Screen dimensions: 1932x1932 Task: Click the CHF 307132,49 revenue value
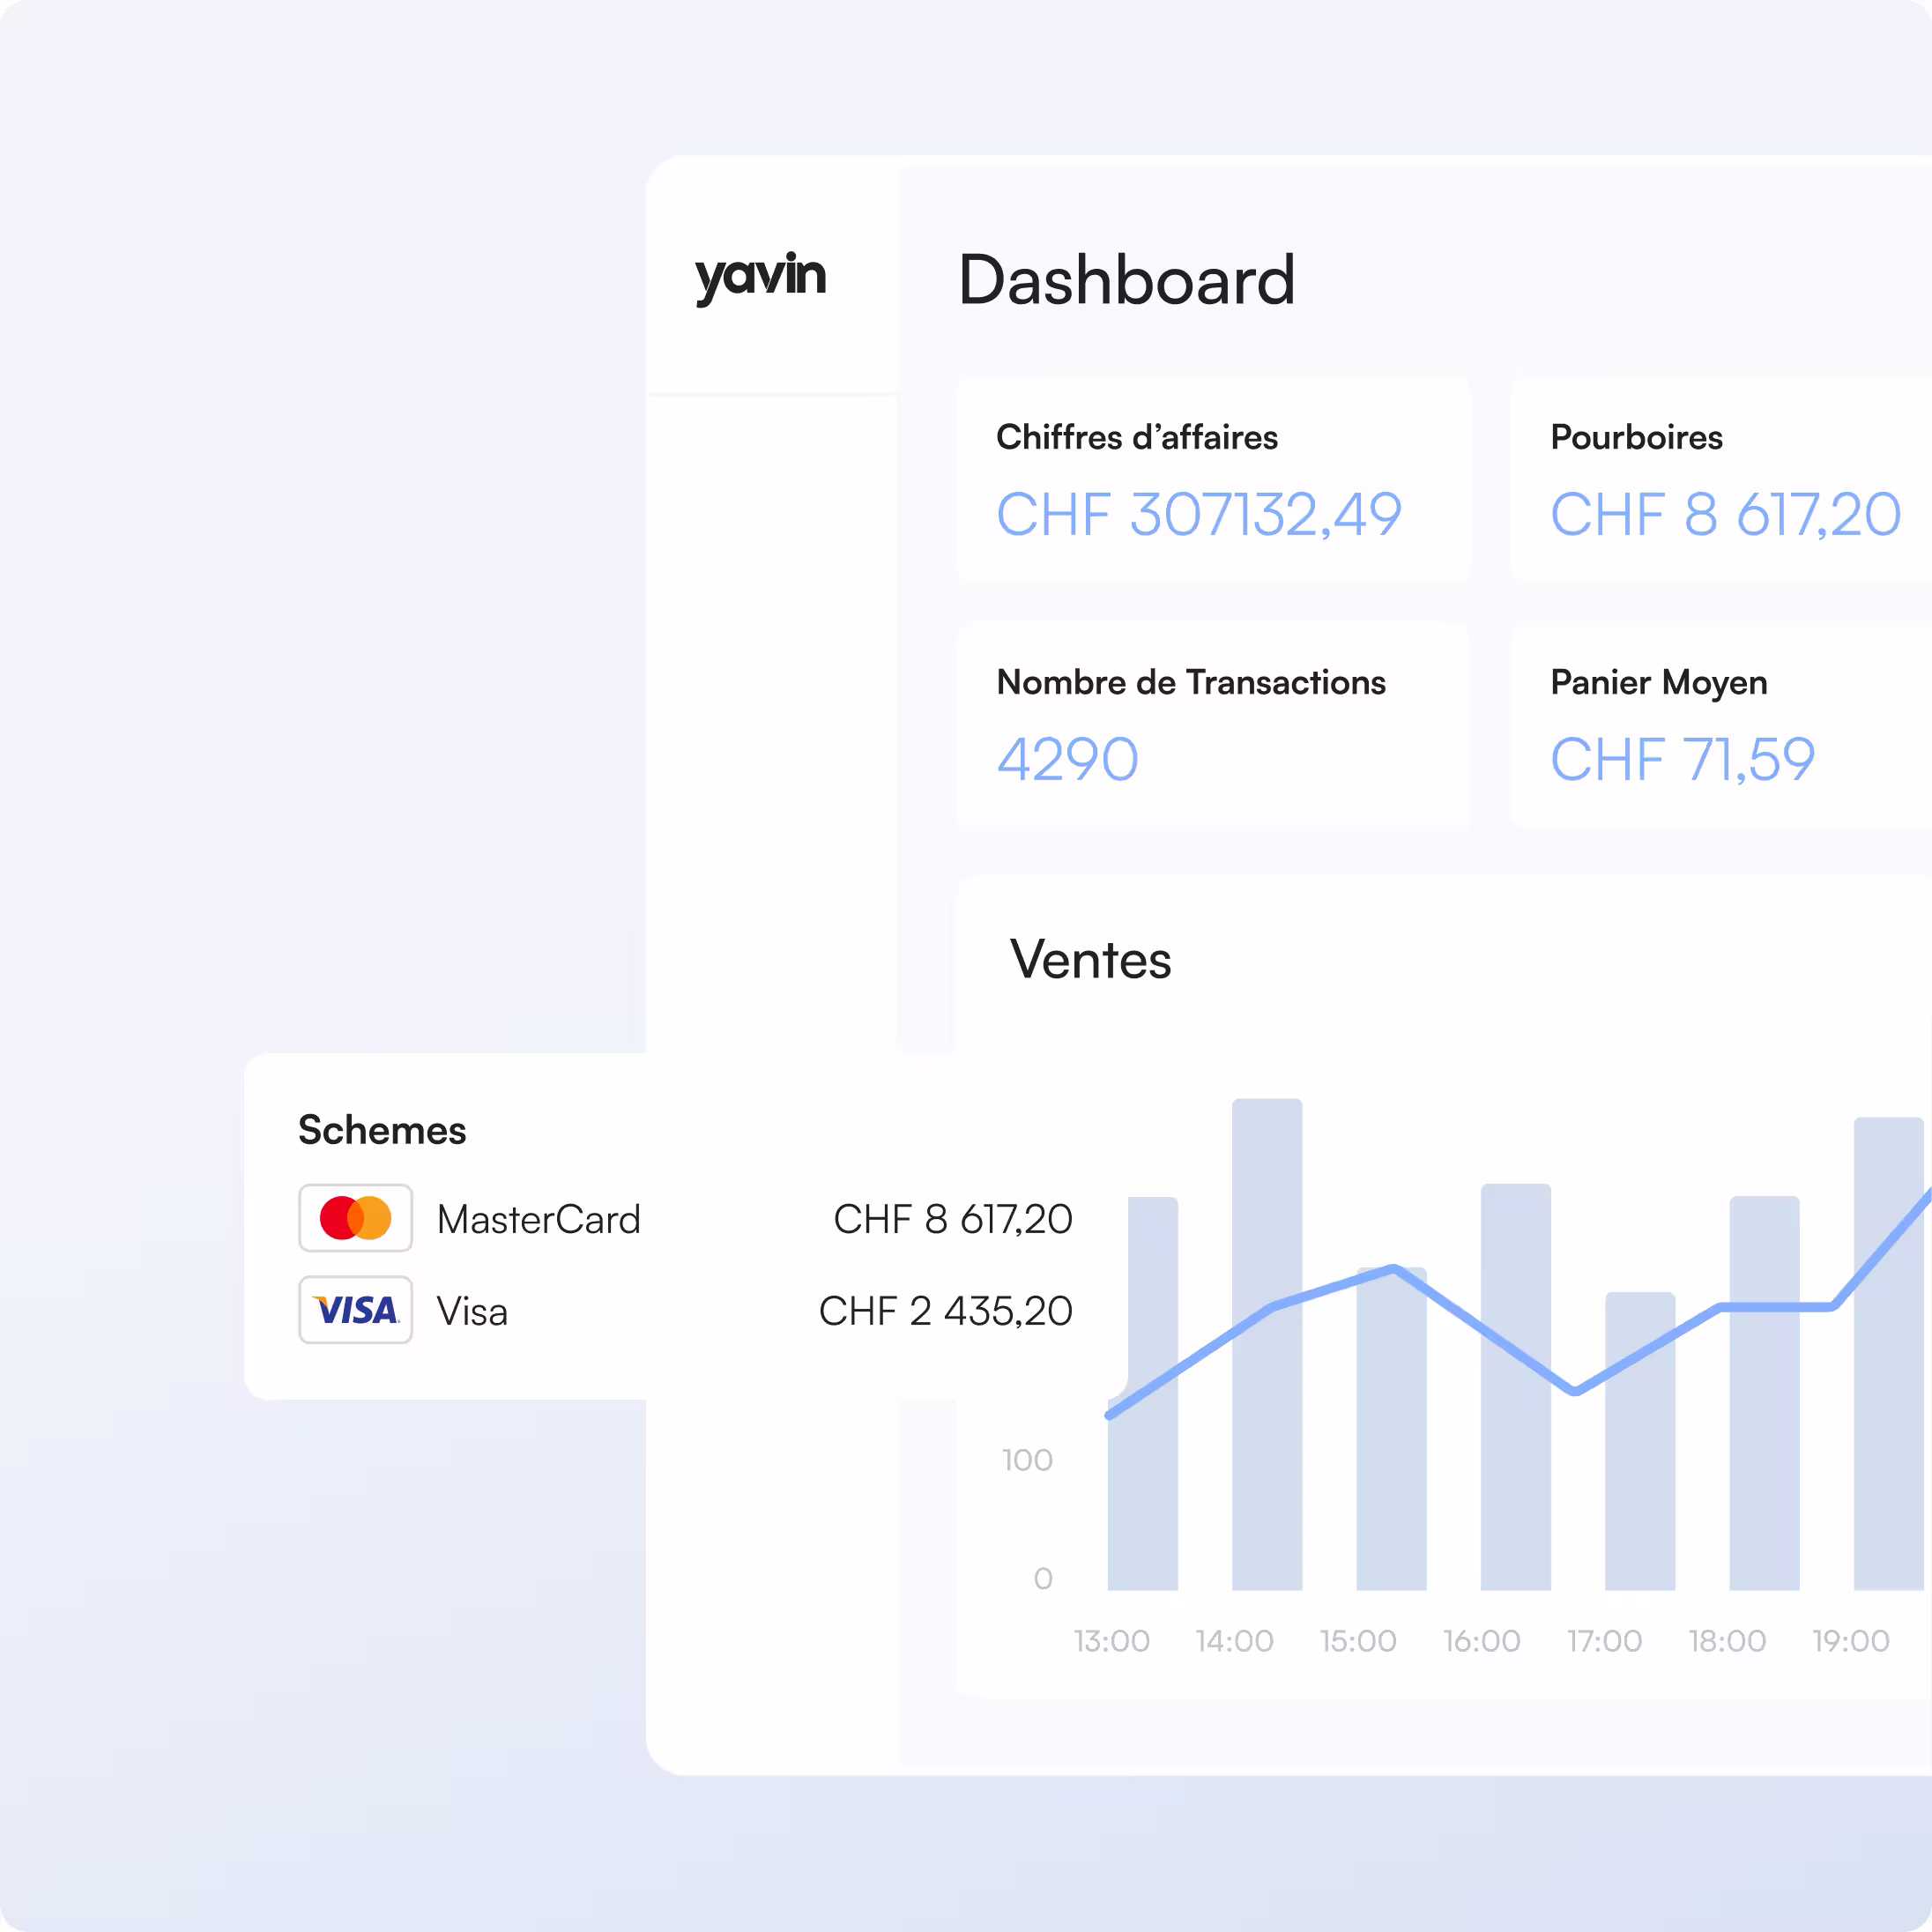[1198, 515]
